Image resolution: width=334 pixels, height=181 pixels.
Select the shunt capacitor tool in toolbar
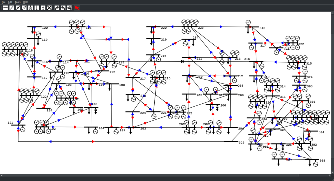(x=43, y=8)
